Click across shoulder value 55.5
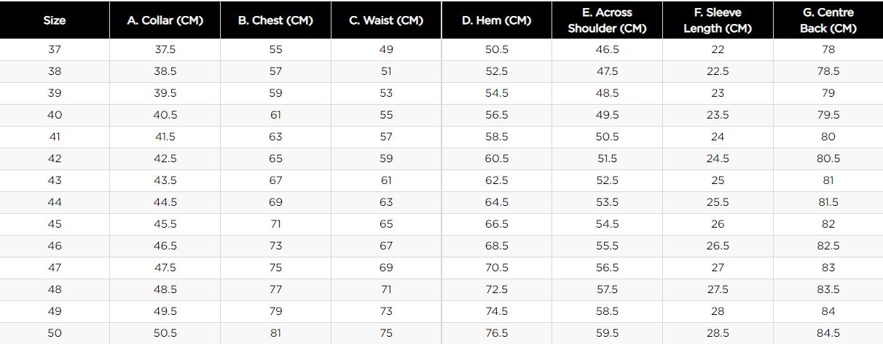Viewport: 883px width, 344px height. tap(607, 246)
